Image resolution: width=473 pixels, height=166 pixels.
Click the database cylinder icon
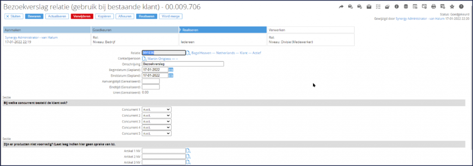pos(406,6)
